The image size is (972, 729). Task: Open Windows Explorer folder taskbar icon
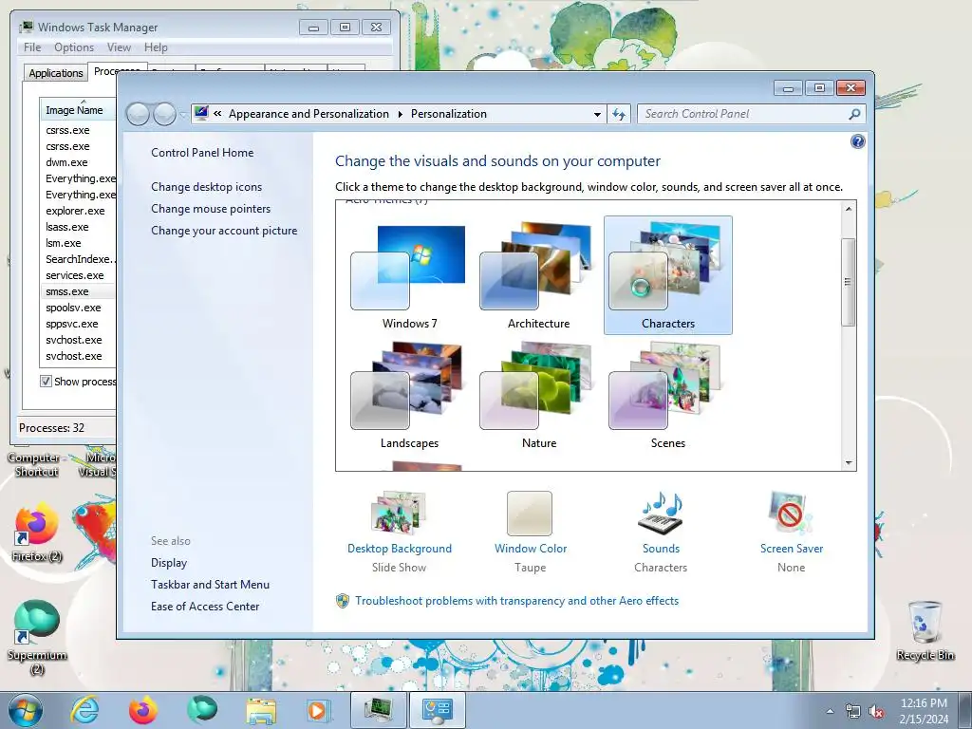coord(261,710)
